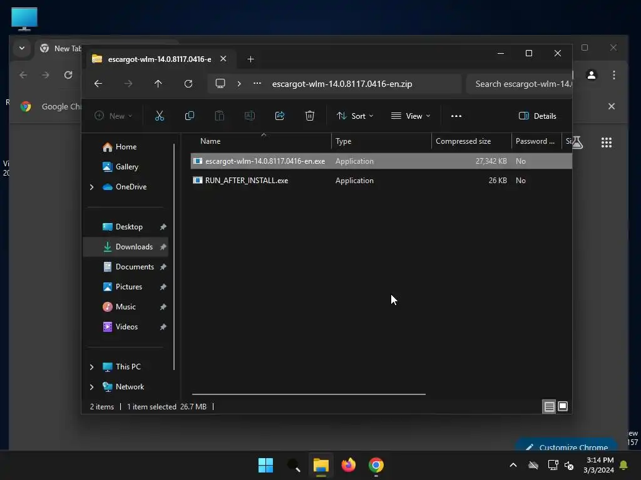Viewport: 641px width, 480px height.
Task: Switch to Chrome from the taskbar
Action: coord(376,465)
